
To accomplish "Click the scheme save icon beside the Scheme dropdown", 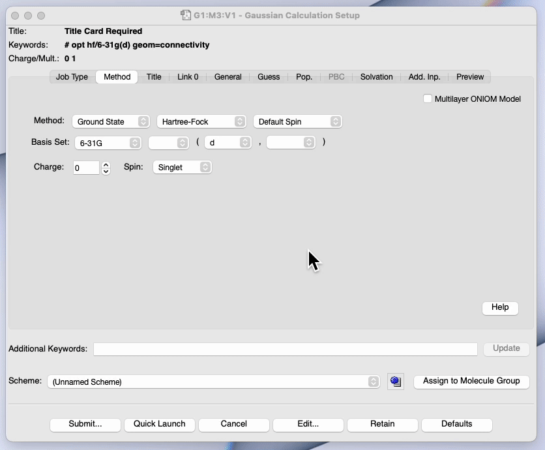I will (396, 382).
